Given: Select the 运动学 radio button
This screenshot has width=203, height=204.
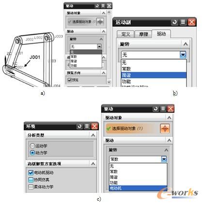Looking at the screenshot, I should 32,146.
